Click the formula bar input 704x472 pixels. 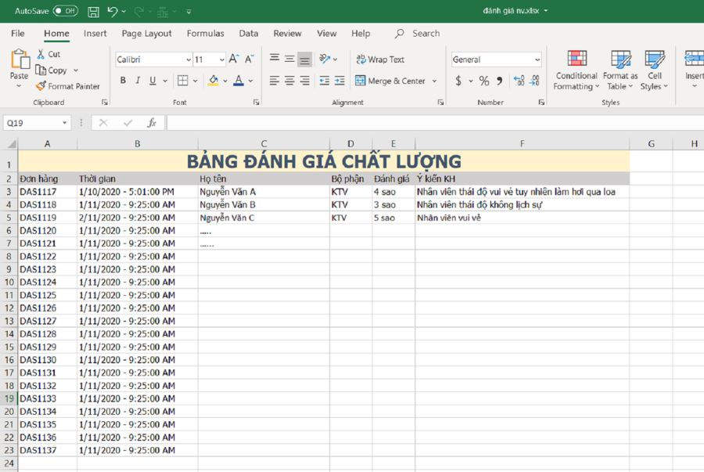[x=435, y=123]
